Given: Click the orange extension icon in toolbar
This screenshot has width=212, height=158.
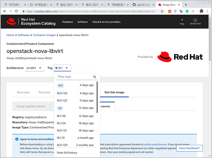Looking at the screenshot, I should [170, 11].
